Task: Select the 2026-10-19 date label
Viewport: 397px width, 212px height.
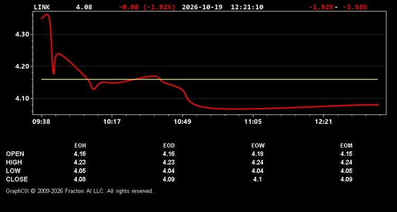Action: tap(202, 7)
